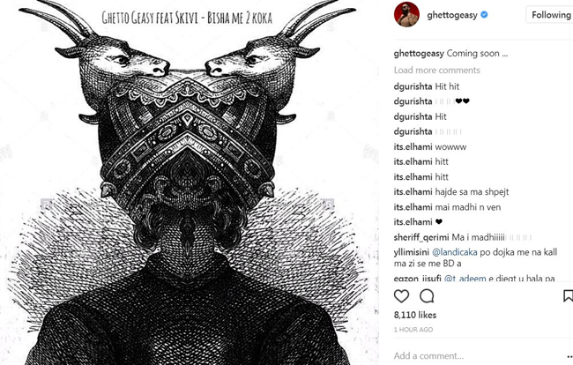573x365 pixels.
Task: Like the post with the heart icon
Action: 401,296
